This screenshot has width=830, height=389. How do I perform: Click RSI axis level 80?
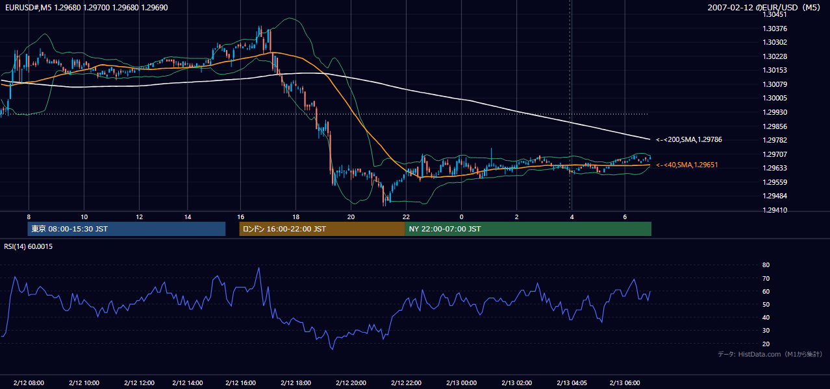tap(766, 265)
